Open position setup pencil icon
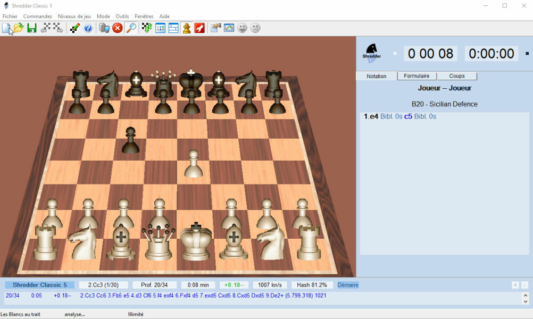This screenshot has width=533, height=319. tap(75, 28)
